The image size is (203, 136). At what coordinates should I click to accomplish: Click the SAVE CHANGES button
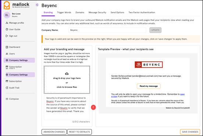coord(190,132)
